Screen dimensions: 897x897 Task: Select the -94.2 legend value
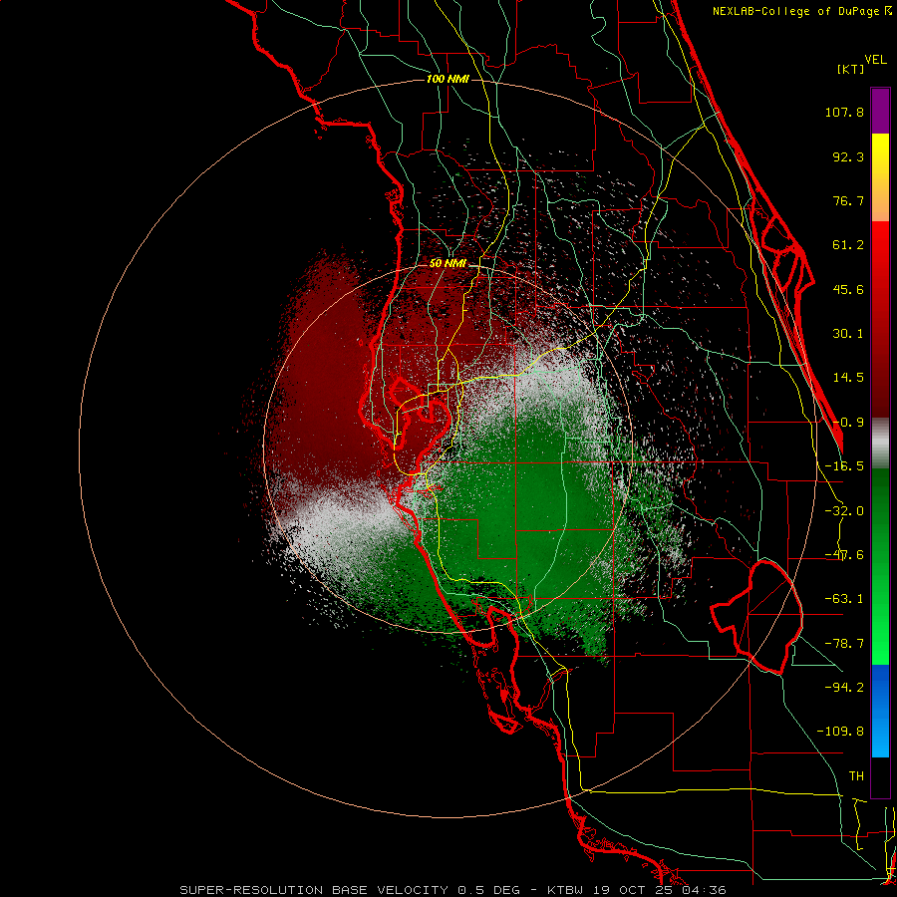click(x=844, y=687)
